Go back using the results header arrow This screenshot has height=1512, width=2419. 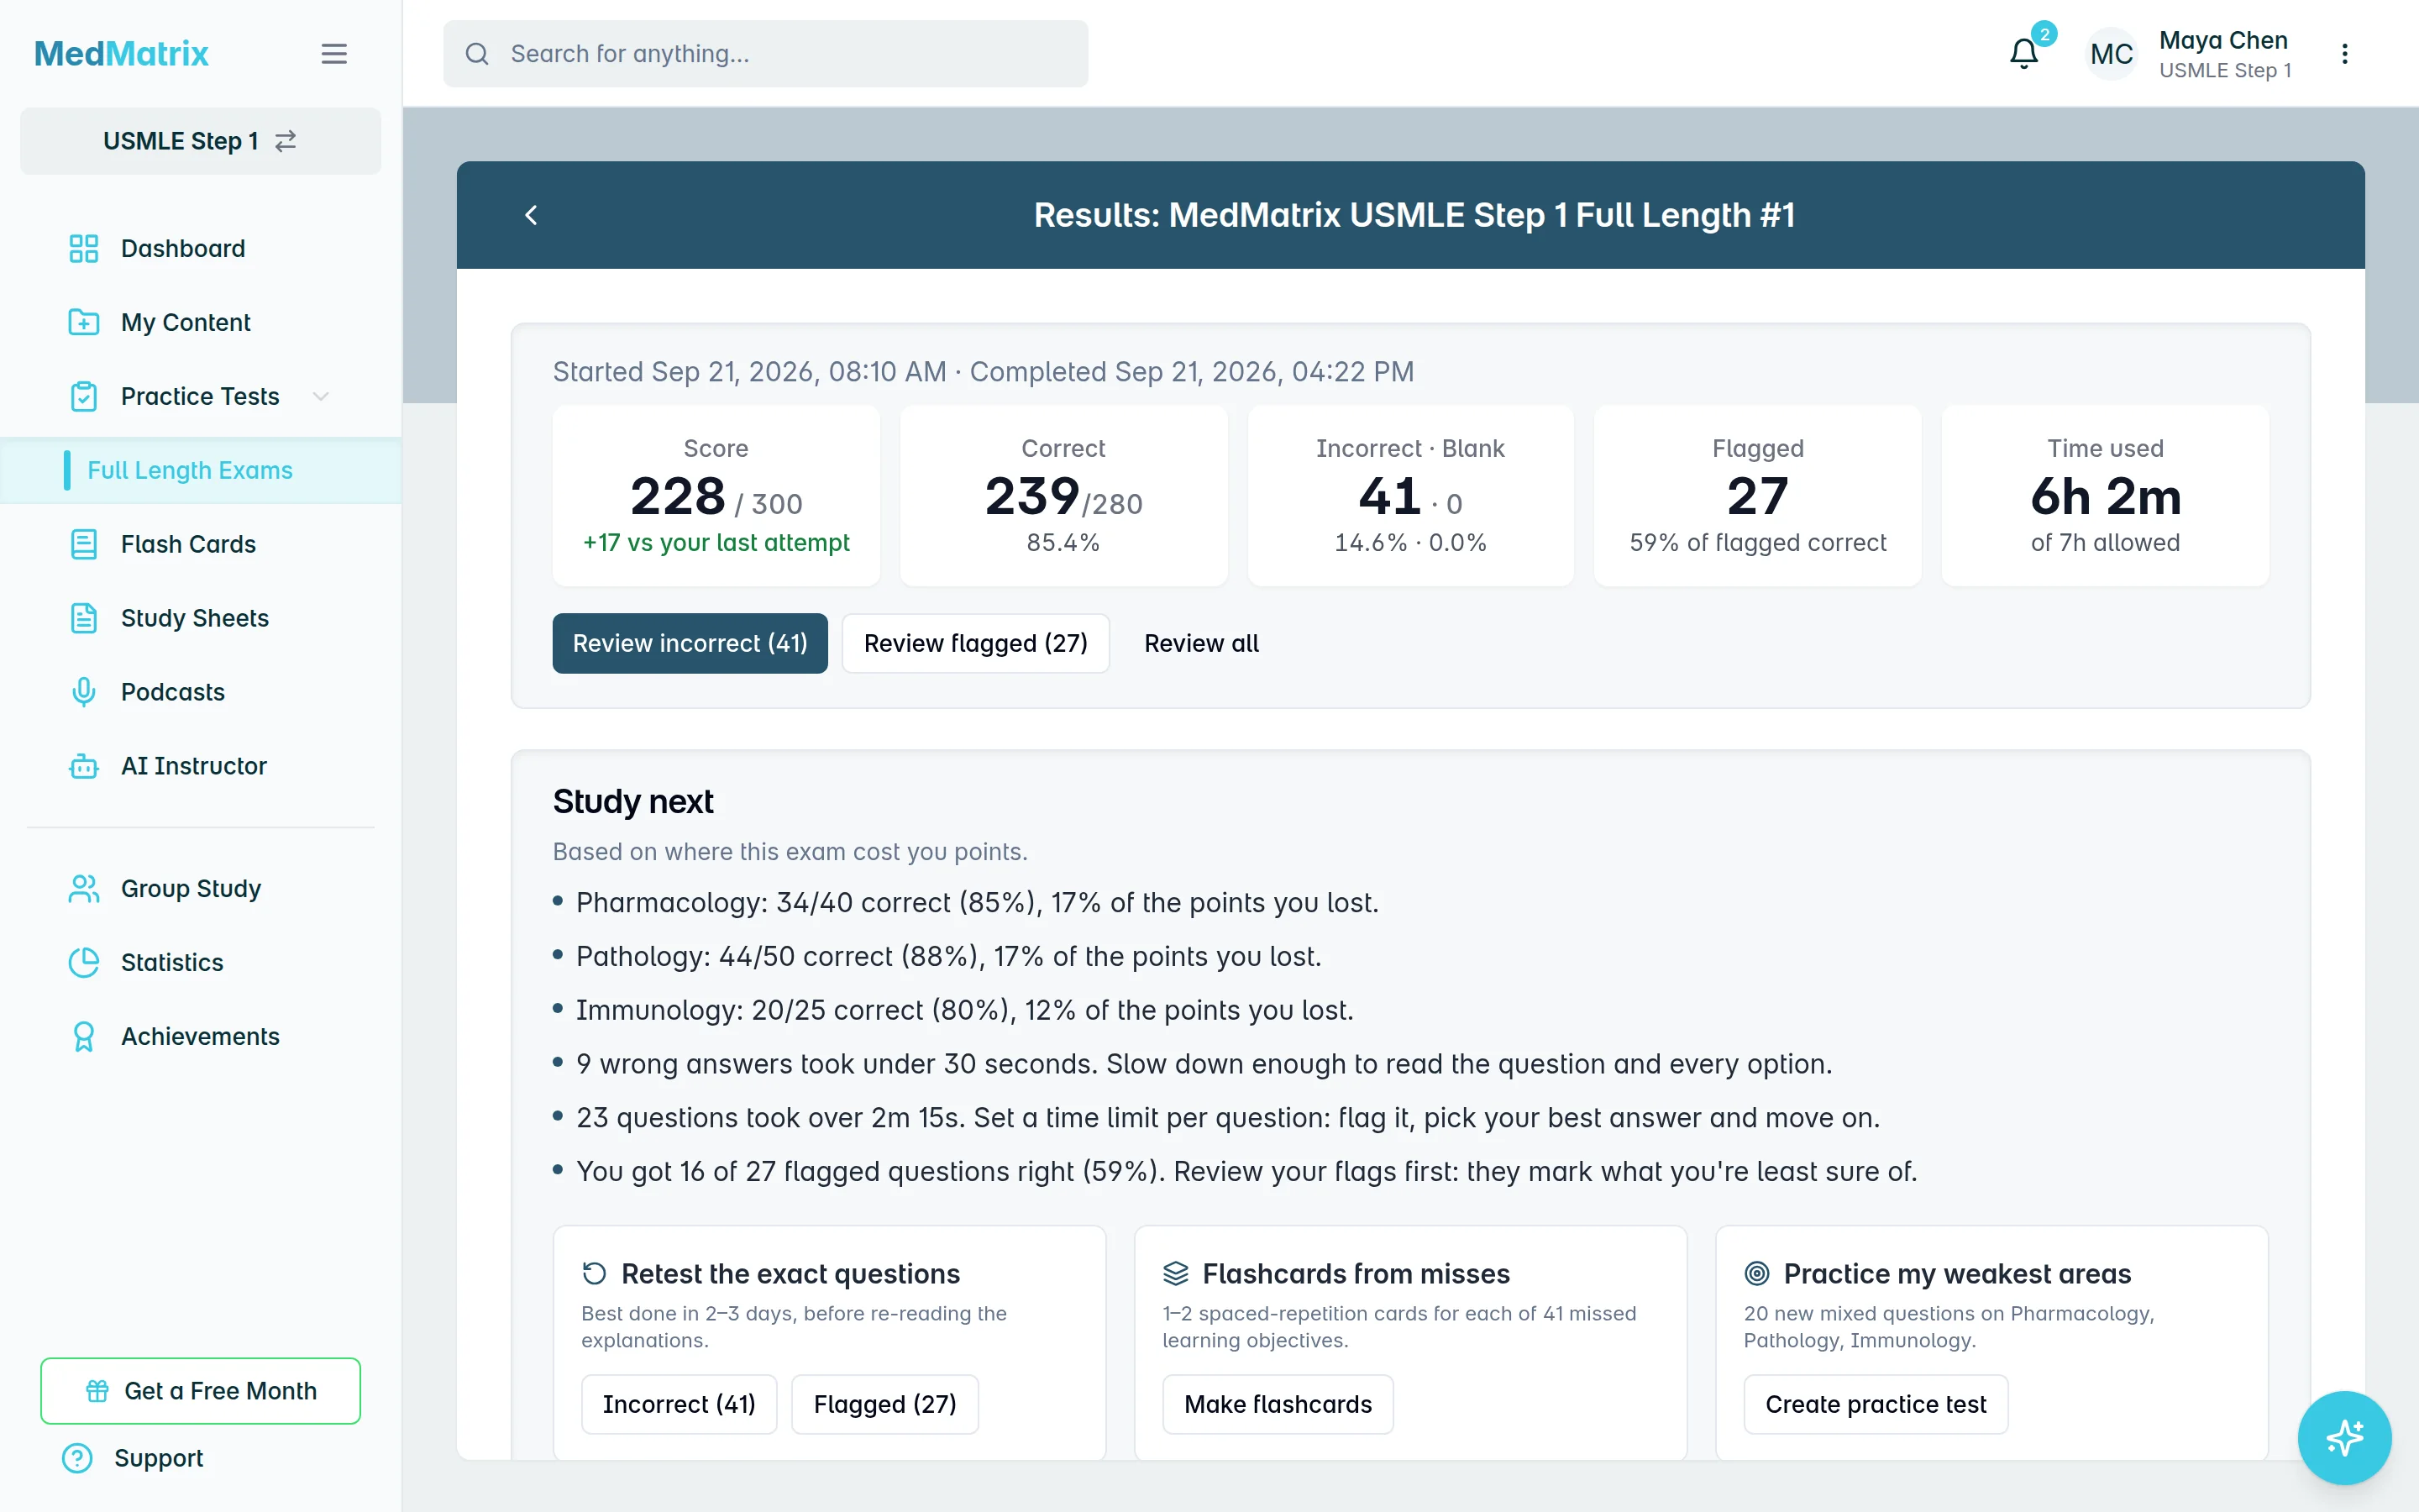tap(531, 215)
